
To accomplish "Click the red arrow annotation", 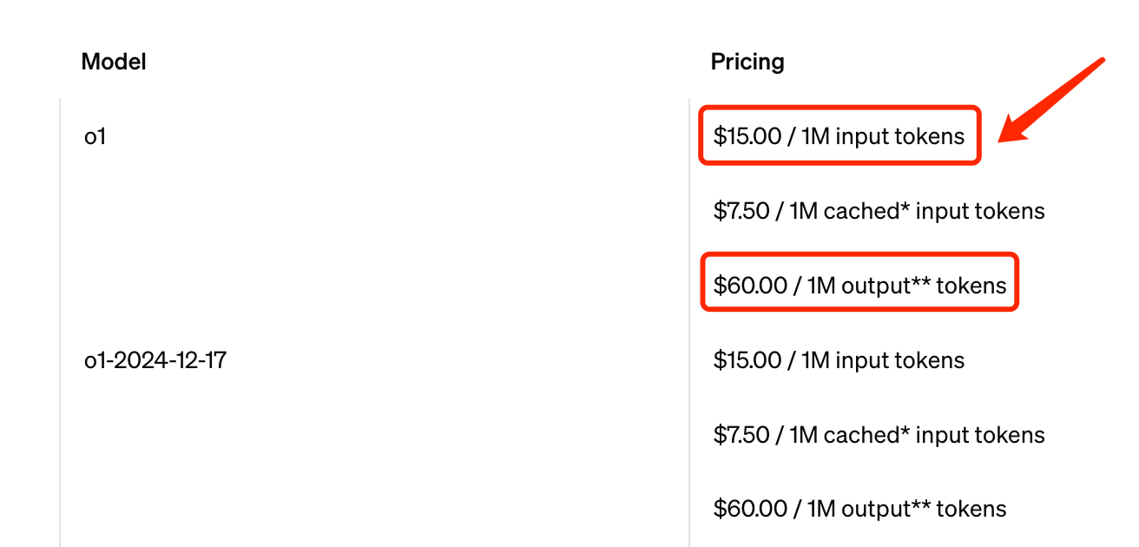I will 1052,101.
